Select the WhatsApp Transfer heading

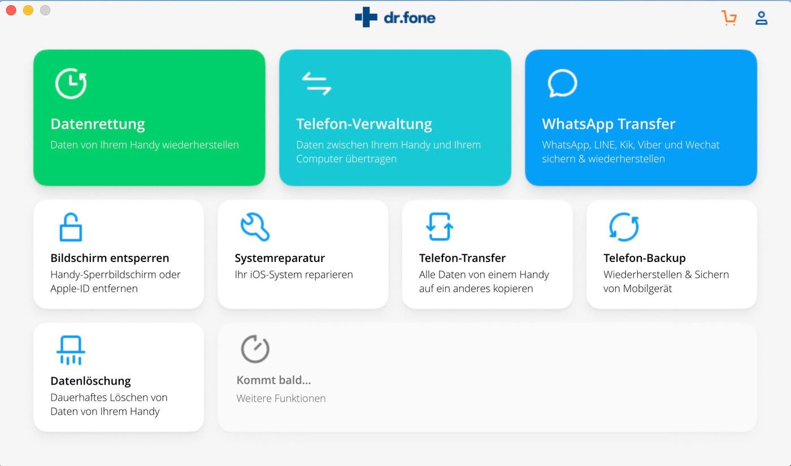coord(609,124)
